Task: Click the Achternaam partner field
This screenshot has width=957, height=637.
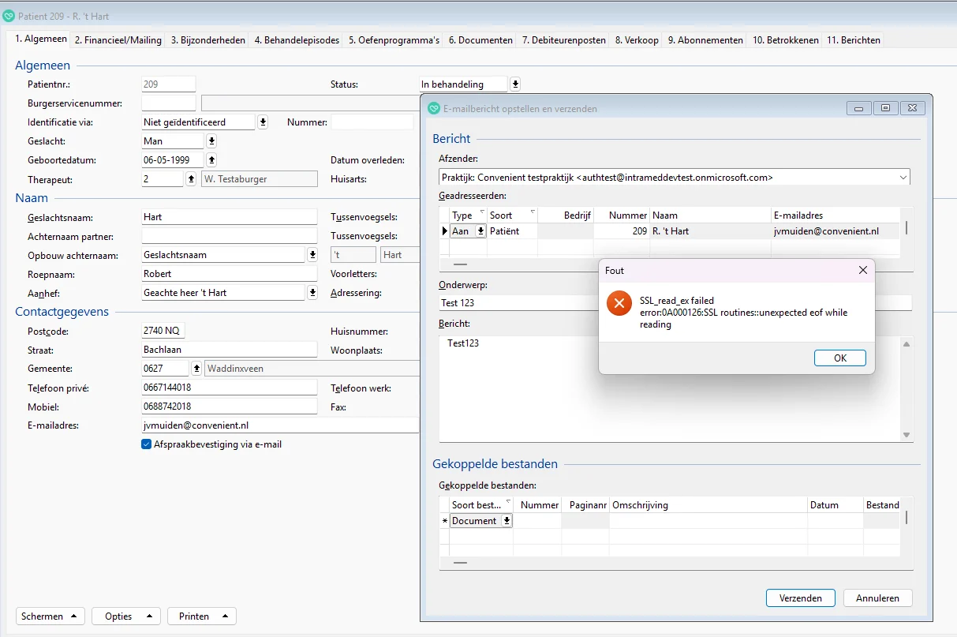Action: coord(230,236)
